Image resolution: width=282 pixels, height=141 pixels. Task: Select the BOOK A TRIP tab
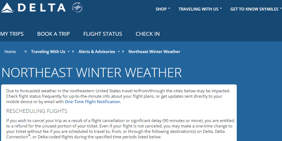click(x=53, y=34)
